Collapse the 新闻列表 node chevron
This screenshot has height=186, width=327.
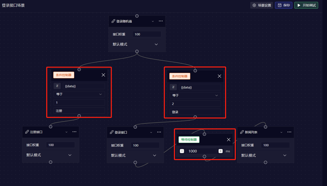point(281,132)
